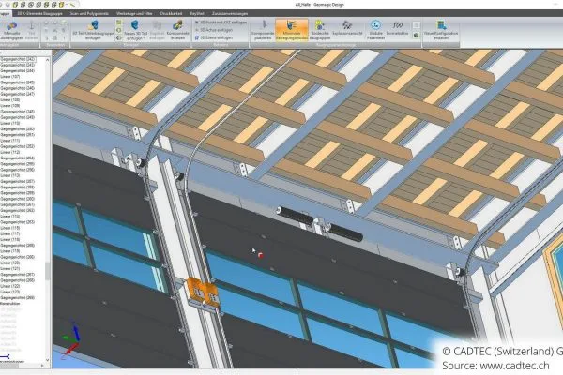This screenshot has width=563, height=375.
Task: Click the Komponente ersetzen icon
Action: [x=177, y=25]
